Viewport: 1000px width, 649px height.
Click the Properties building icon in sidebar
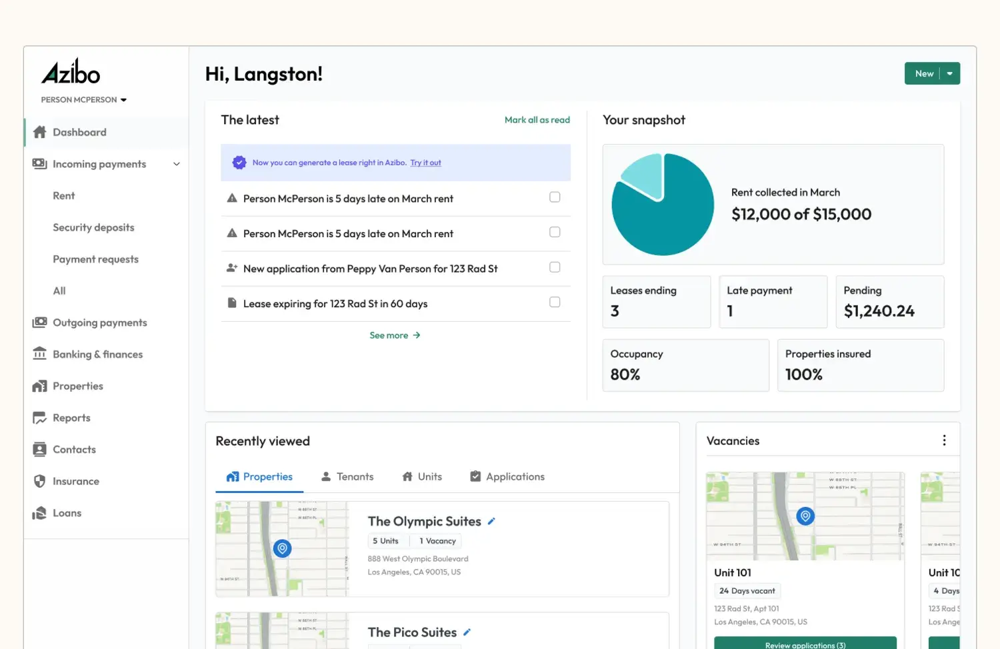(40, 386)
